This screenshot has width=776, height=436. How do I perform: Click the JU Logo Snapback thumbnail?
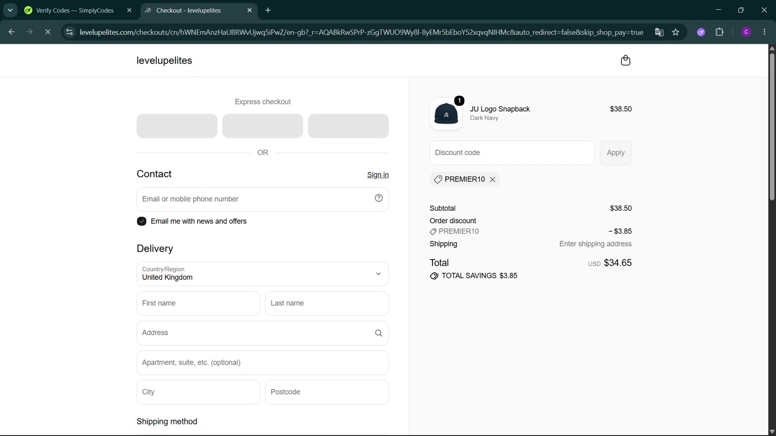[446, 114]
